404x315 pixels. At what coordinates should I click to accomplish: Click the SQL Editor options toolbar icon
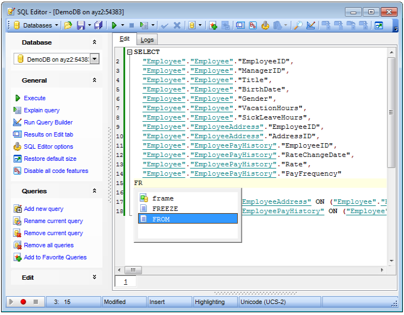265,25
